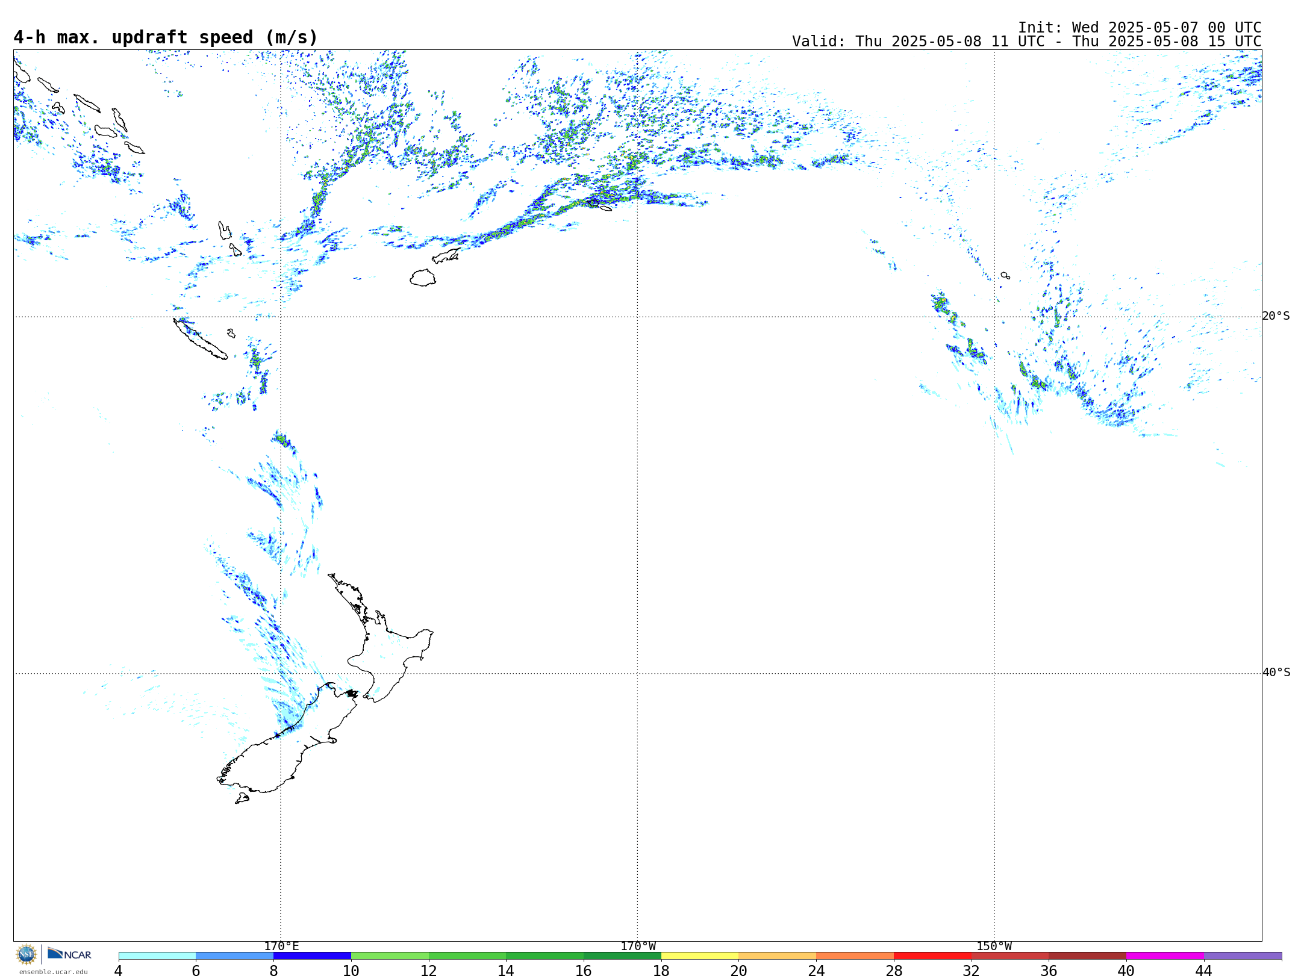
Task: Click the NCAR logo
Action: (69, 954)
